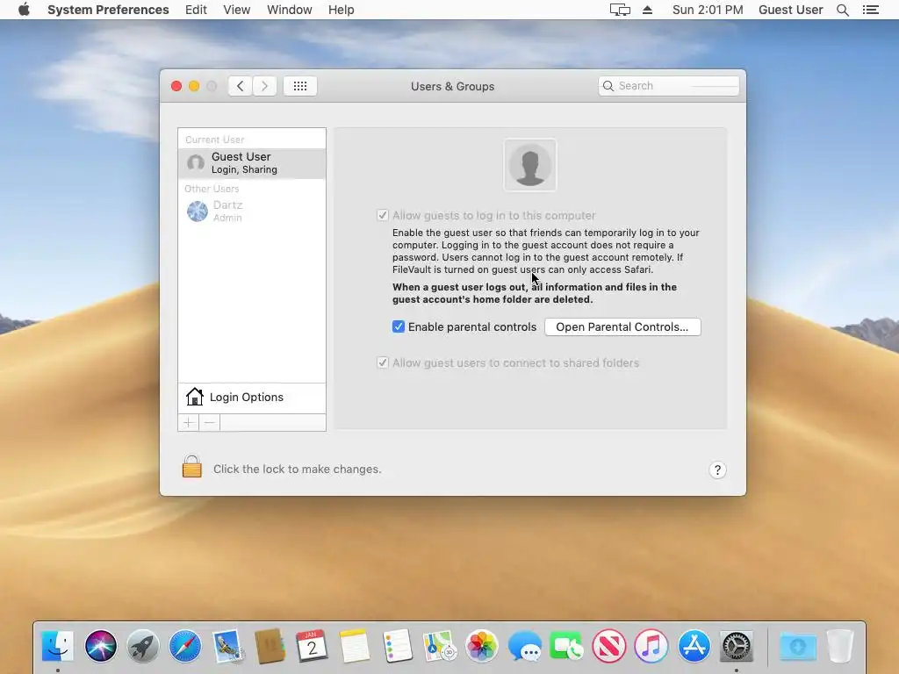Viewport: 899px width, 674px height.
Task: Open Safari from the Dock
Action: [185, 646]
